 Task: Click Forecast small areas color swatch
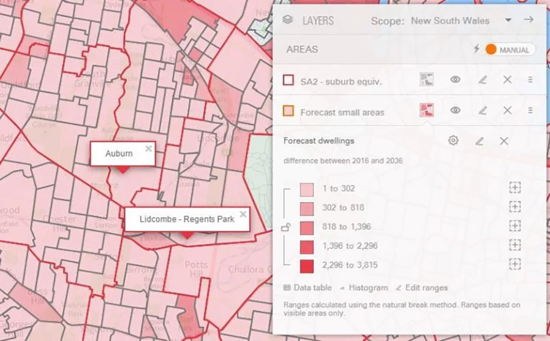point(288,111)
